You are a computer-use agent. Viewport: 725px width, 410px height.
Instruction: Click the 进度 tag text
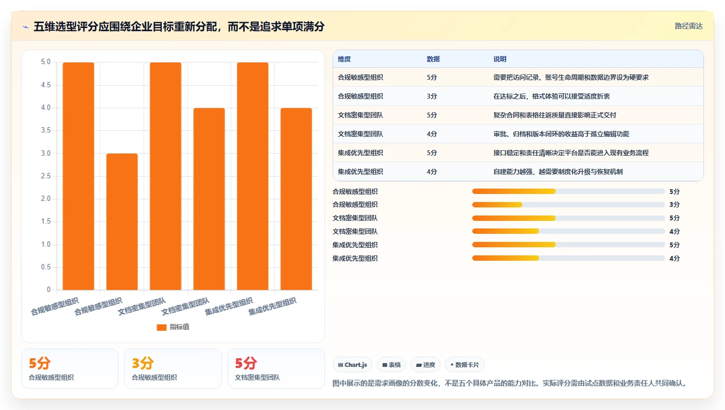click(429, 365)
